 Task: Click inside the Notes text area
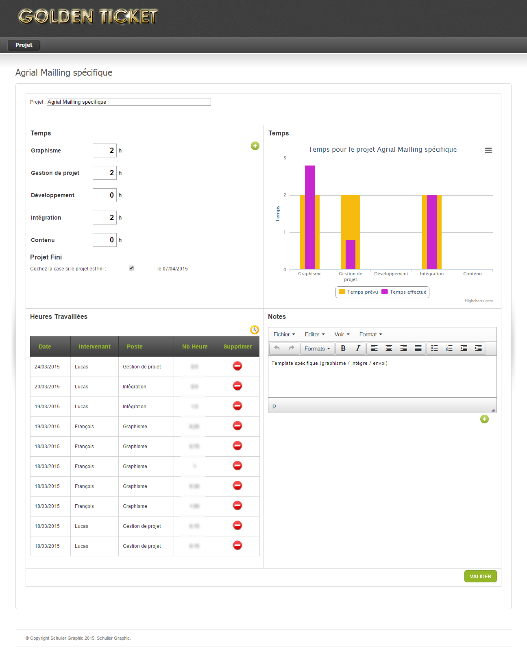click(382, 377)
